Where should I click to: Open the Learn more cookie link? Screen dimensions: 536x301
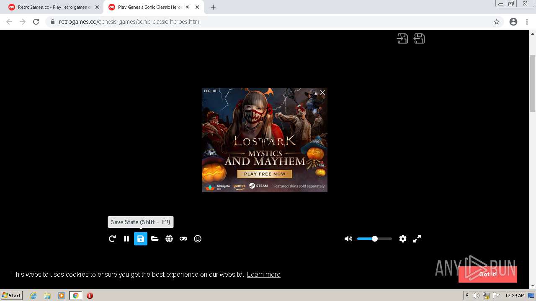pyautogui.click(x=264, y=274)
